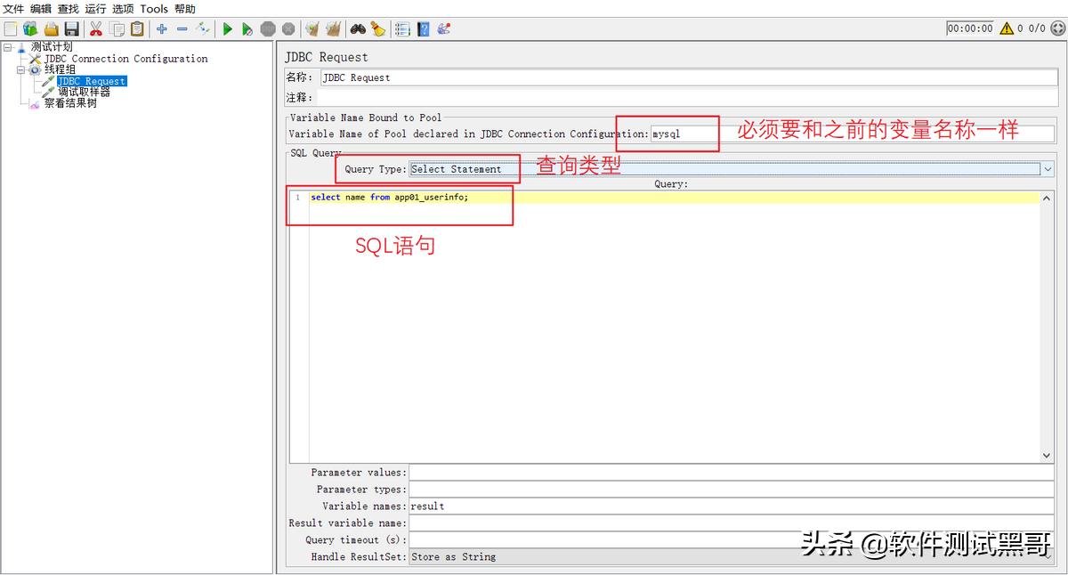Select 调试取样器 sampler node
Screen dimensions: 1068x575
point(84,92)
